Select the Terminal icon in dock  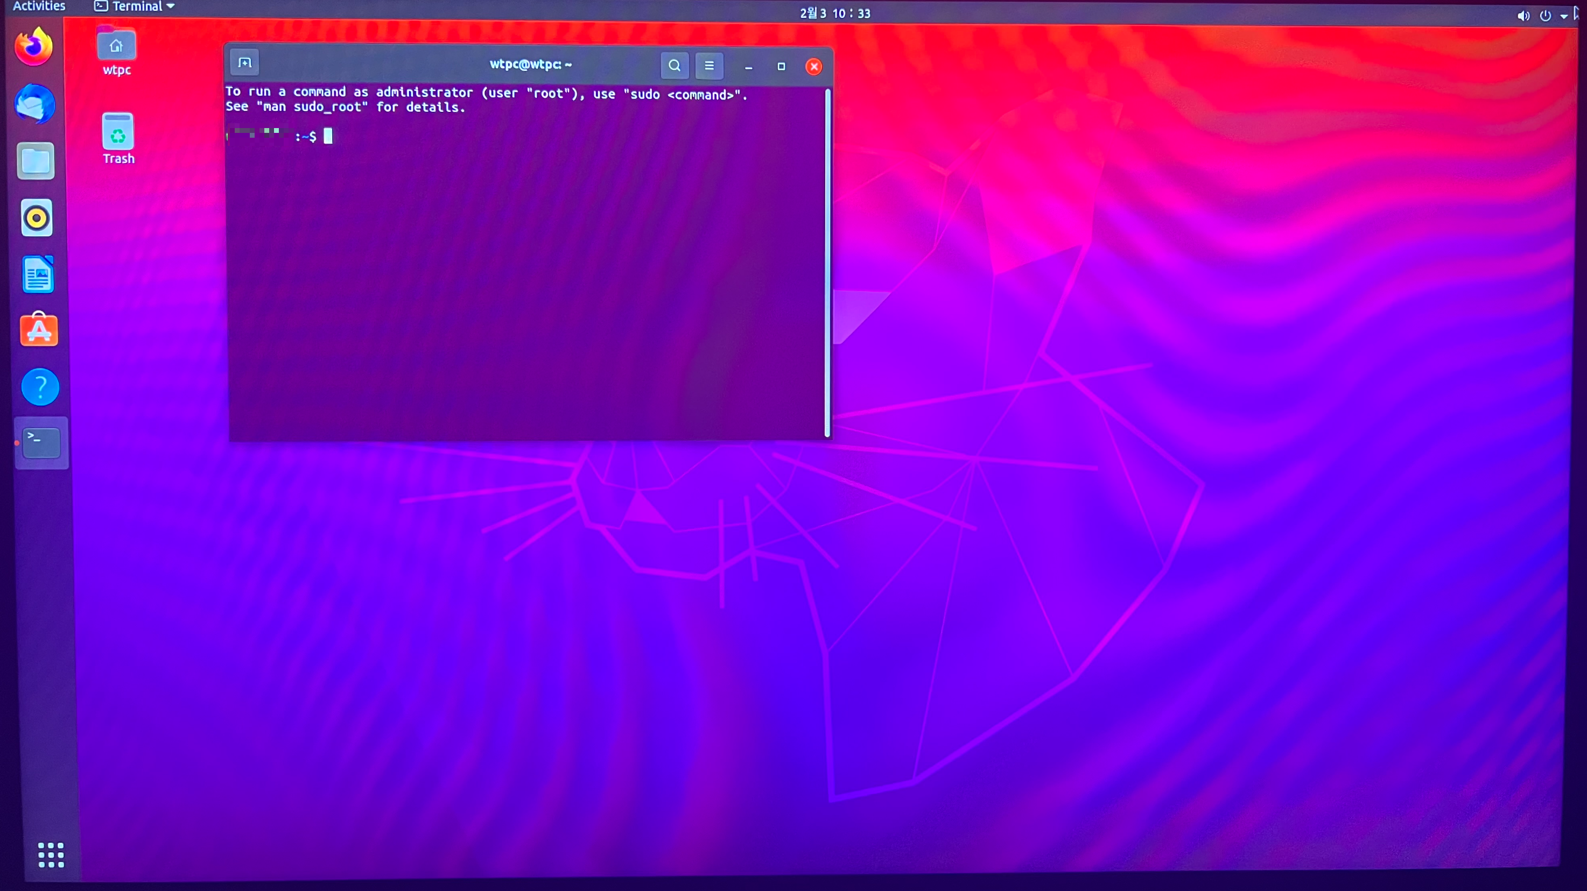(x=41, y=442)
